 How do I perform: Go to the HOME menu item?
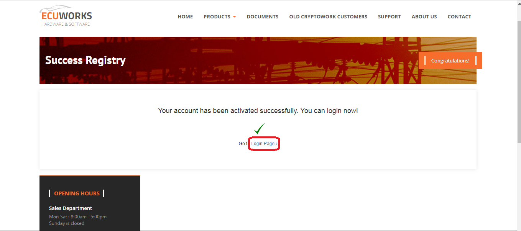[185, 17]
